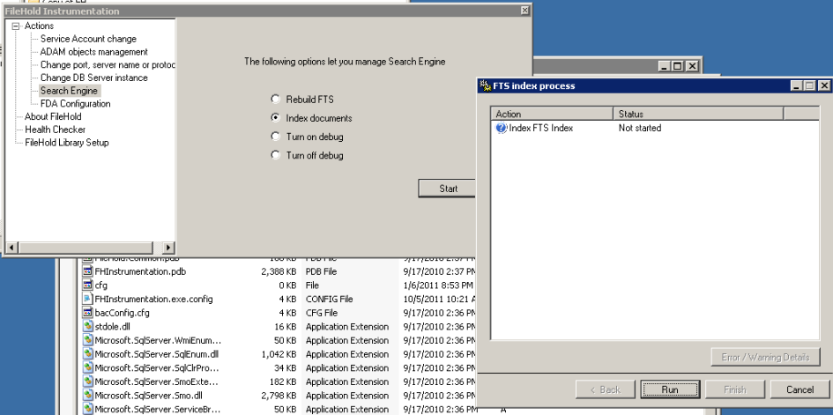Select Change port, server name or protocol

(108, 64)
